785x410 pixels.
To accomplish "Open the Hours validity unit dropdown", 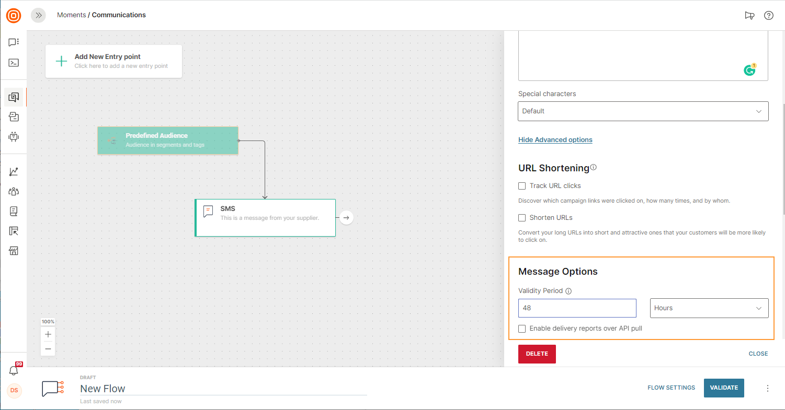I will click(x=709, y=308).
